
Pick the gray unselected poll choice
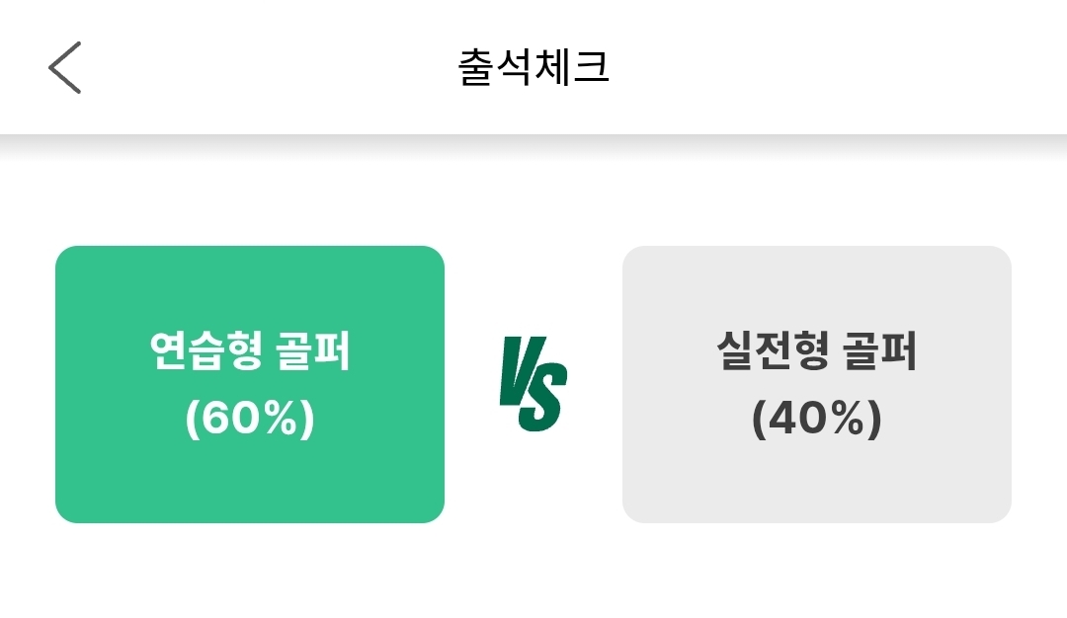pos(817,384)
